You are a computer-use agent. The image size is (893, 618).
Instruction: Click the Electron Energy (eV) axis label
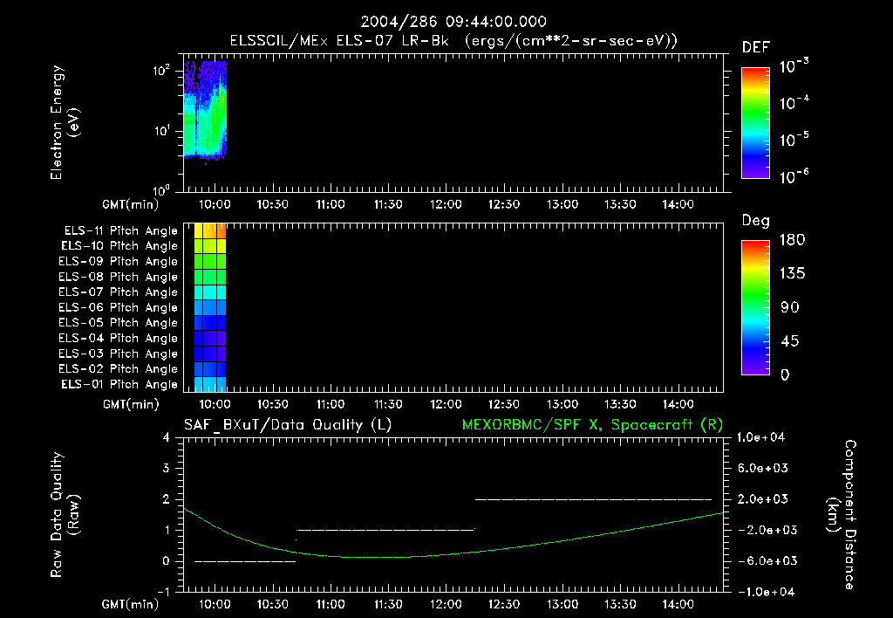point(65,122)
